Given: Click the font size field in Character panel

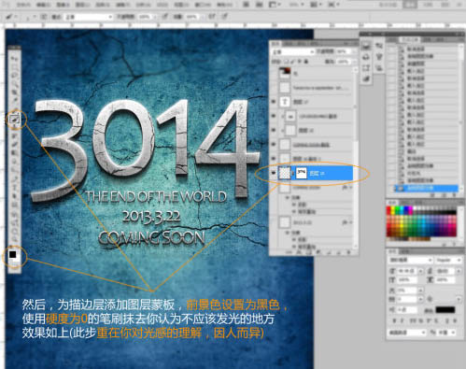Looking at the screenshot, I should pos(407,271).
